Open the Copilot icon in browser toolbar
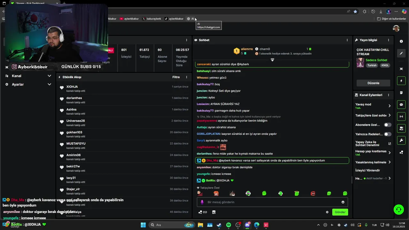Image resolution: width=409 pixels, height=230 pixels. pyautogui.click(x=404, y=11)
